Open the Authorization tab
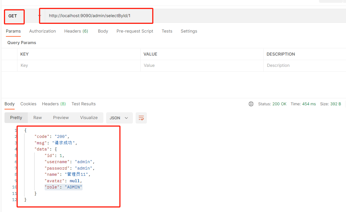The width and height of the screenshot is (346, 212). pyautogui.click(x=42, y=31)
